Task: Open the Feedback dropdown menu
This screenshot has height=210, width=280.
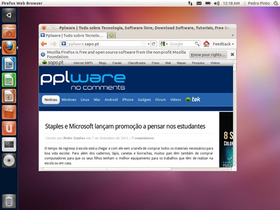Action: (x=223, y=44)
